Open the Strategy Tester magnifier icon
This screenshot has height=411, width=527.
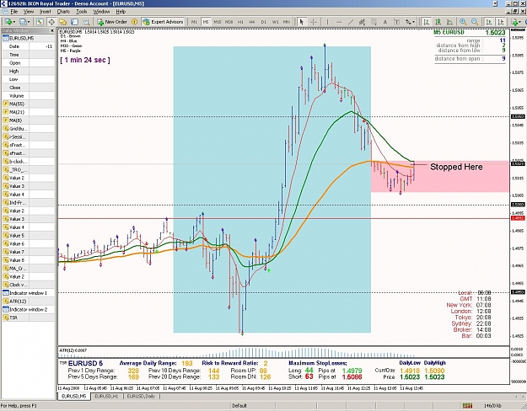(86, 22)
